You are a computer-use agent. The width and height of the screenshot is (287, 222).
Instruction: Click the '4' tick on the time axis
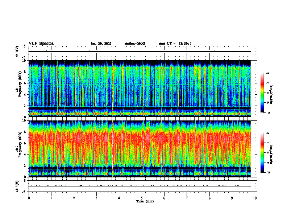[x=119, y=198]
